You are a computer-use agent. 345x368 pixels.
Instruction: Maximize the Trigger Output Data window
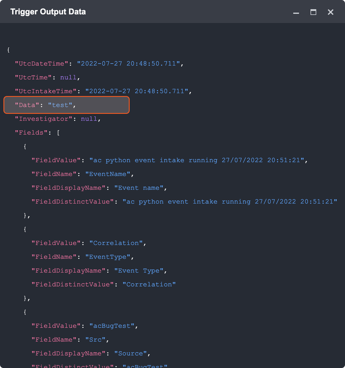pos(313,12)
